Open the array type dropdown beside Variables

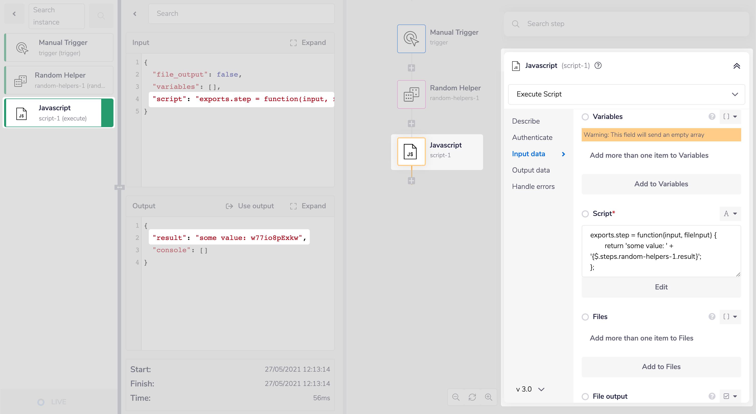pyautogui.click(x=730, y=116)
